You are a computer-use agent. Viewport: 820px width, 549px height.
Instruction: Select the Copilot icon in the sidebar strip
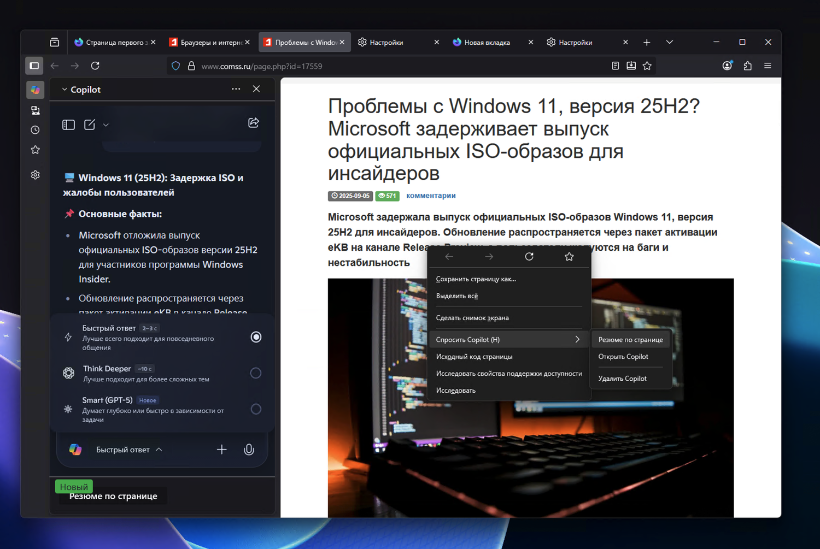(36, 90)
